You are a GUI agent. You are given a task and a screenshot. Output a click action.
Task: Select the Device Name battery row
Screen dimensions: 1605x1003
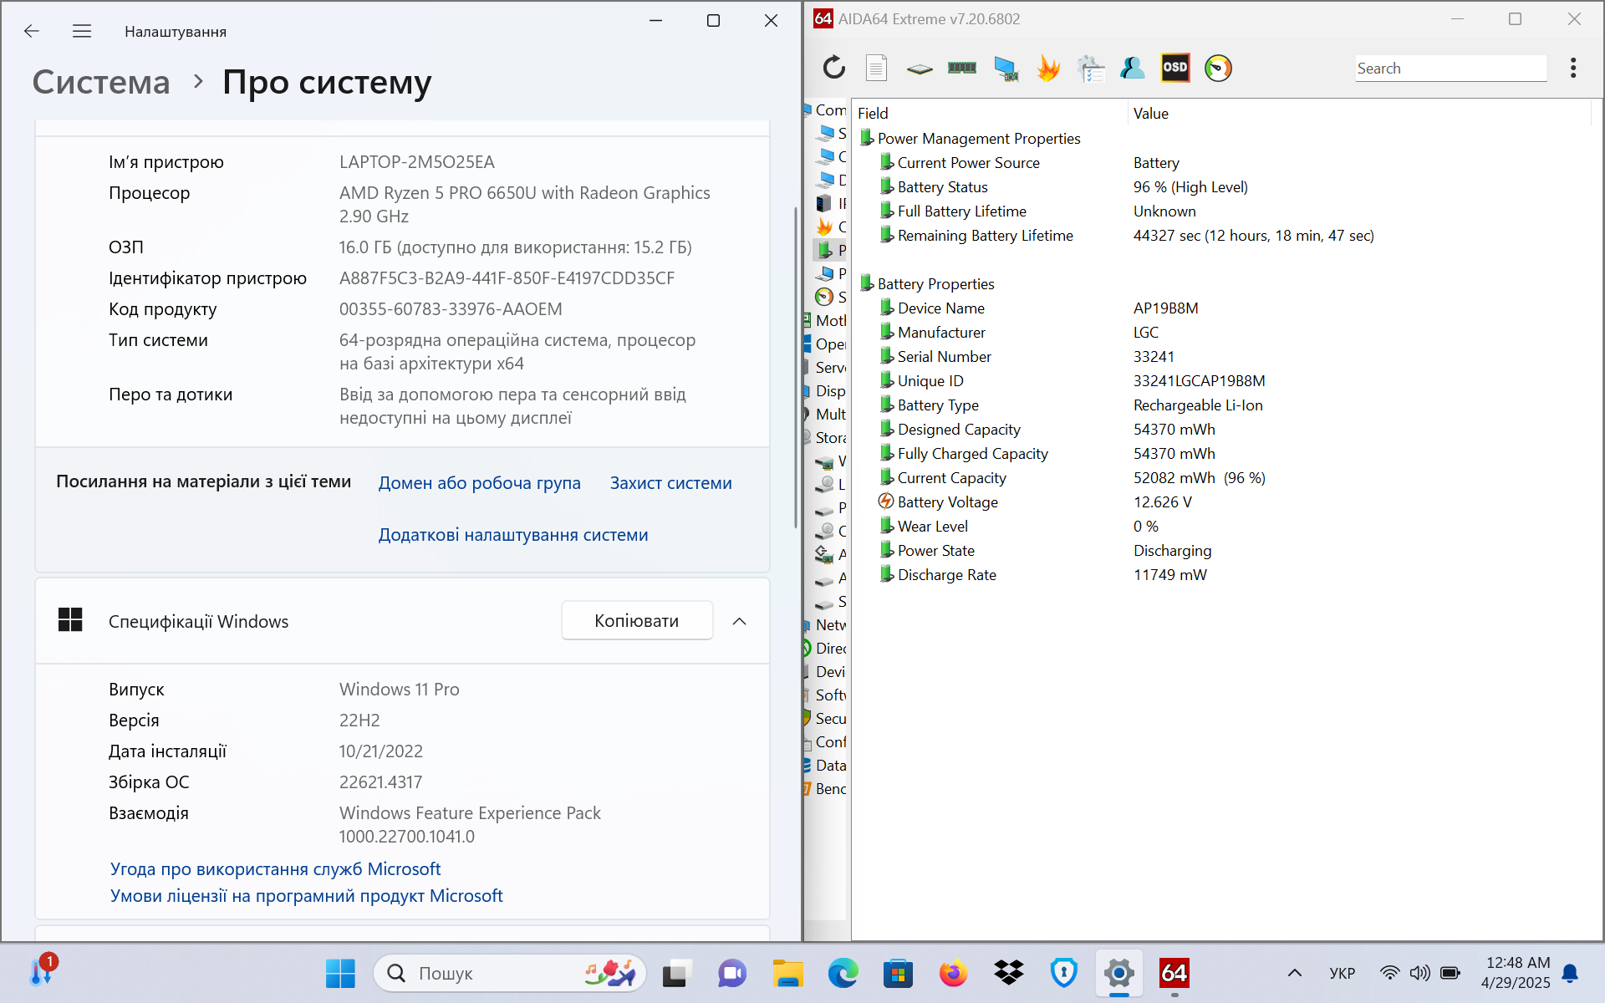tap(1220, 308)
